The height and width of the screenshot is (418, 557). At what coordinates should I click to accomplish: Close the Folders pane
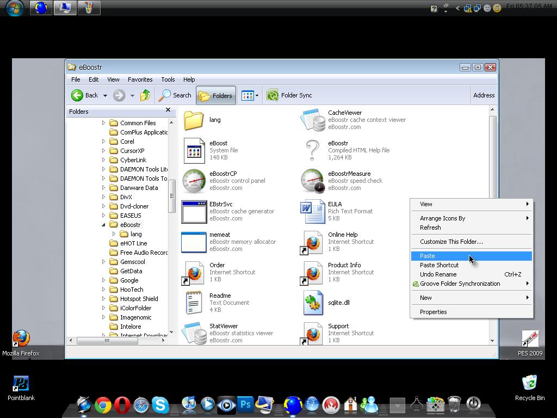click(x=168, y=110)
